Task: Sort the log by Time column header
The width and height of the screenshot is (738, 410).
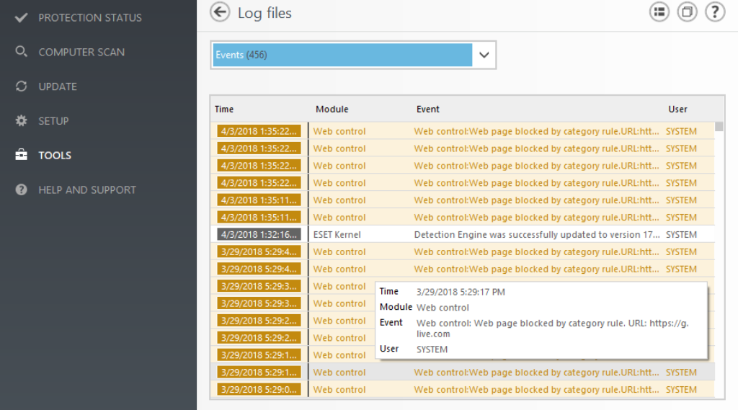Action: (x=224, y=110)
